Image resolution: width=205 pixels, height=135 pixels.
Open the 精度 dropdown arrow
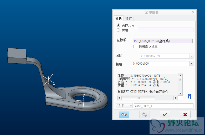(x=191, y=64)
